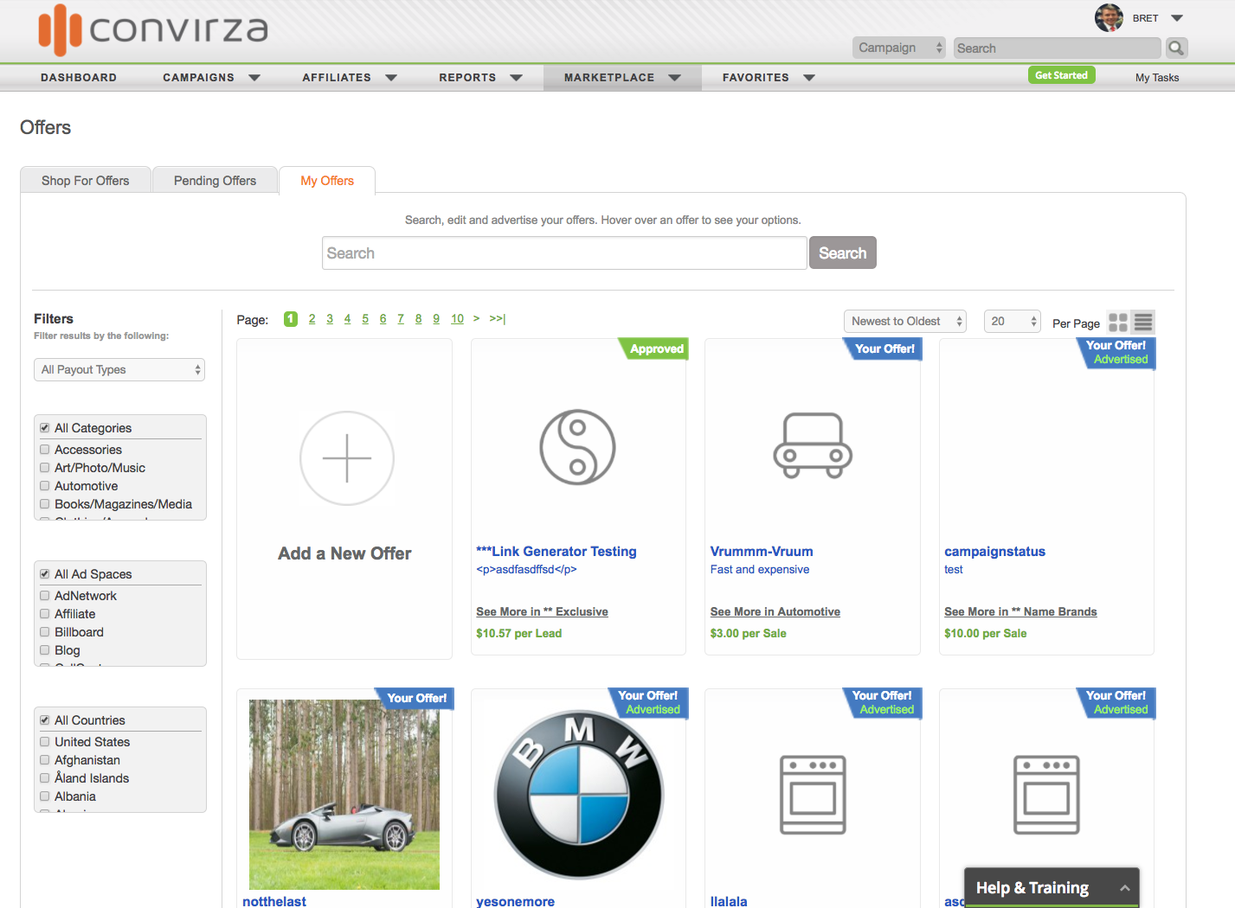The height and width of the screenshot is (908, 1235).
Task: Click the Get Started button
Action: (x=1061, y=75)
